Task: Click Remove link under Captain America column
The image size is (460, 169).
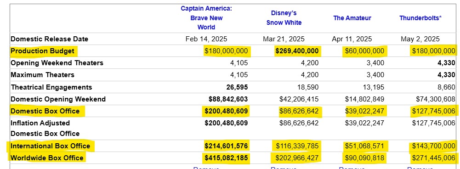Action: click(206, 168)
